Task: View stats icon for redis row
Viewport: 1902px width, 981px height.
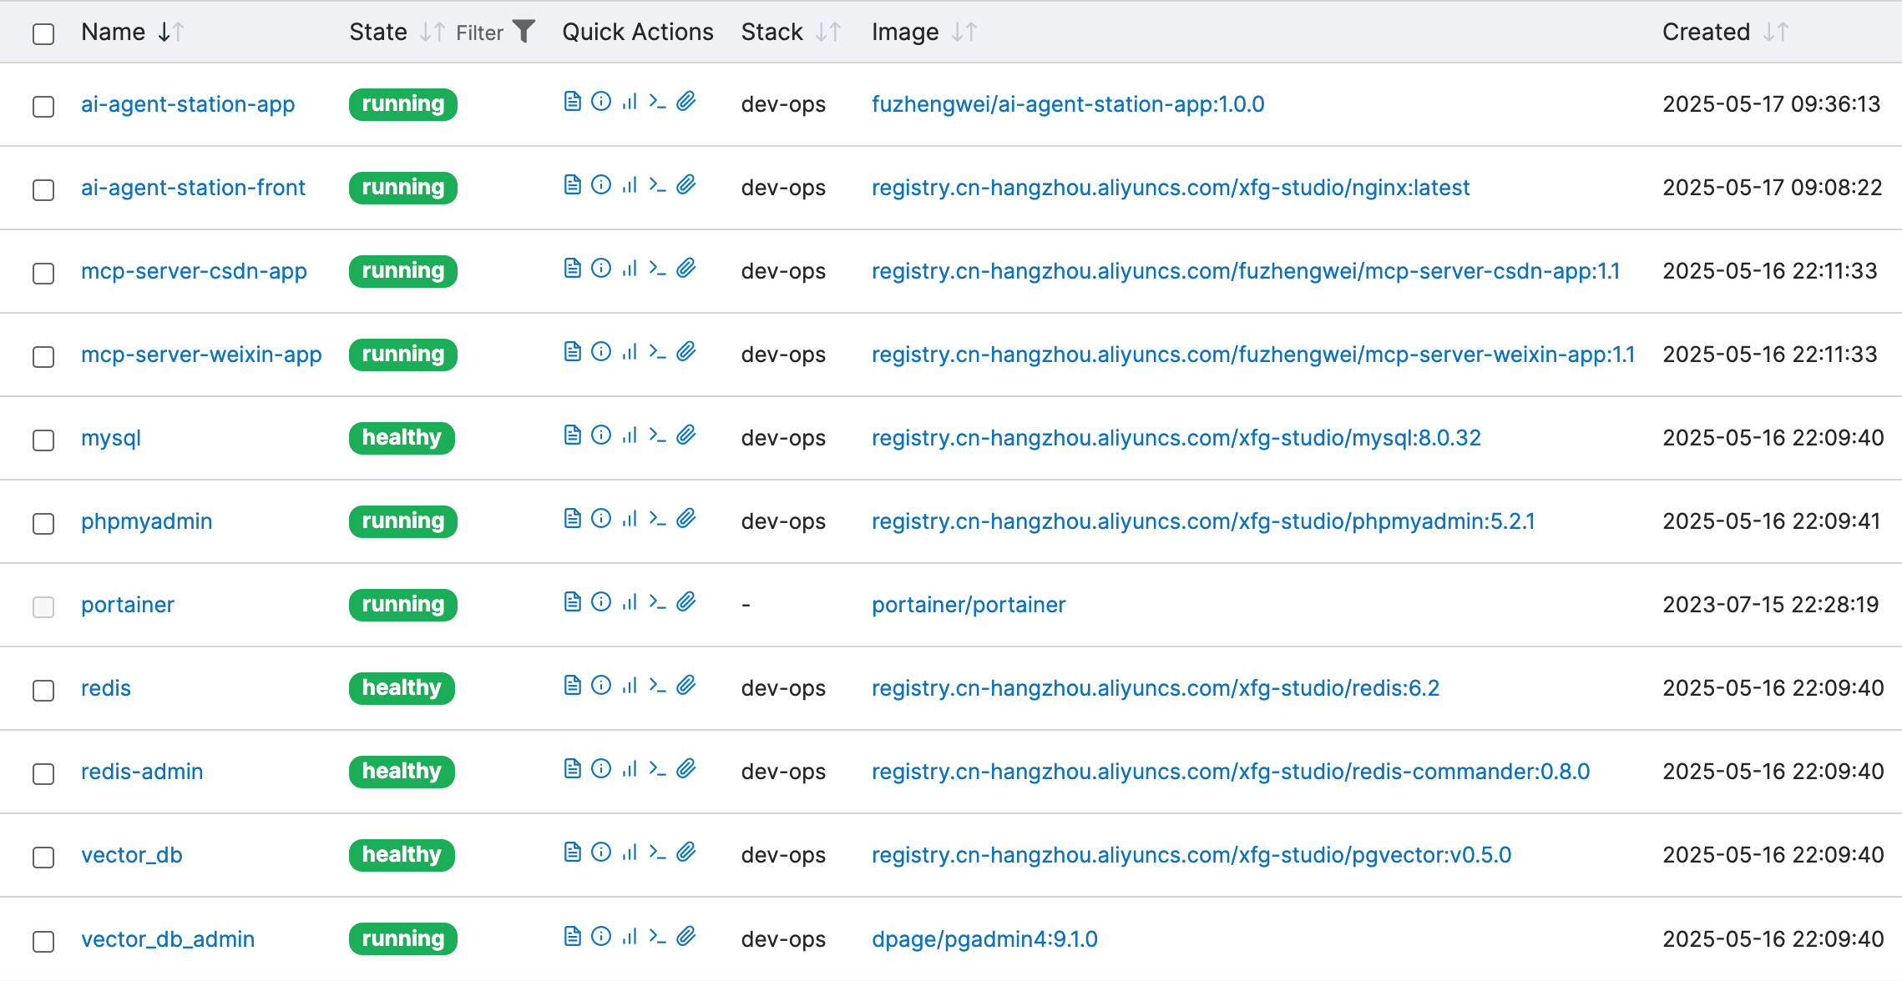Action: click(x=630, y=686)
